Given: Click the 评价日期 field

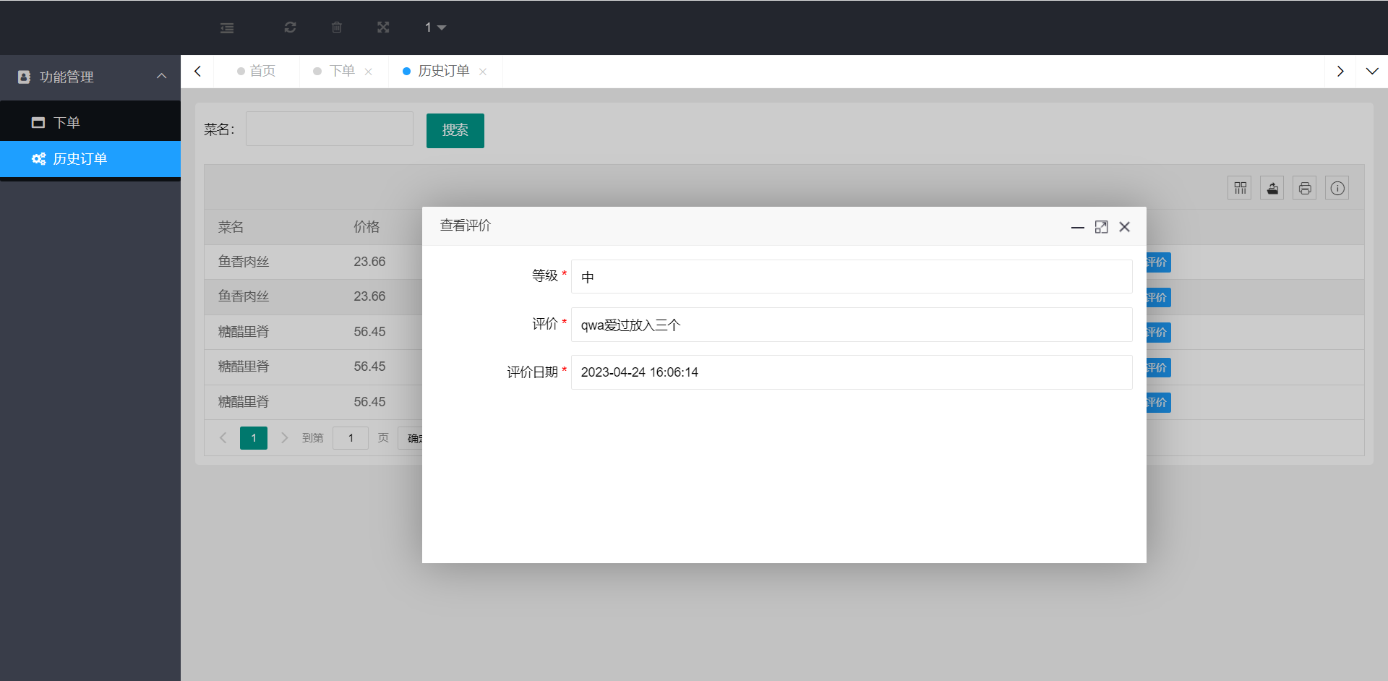Looking at the screenshot, I should 852,372.
